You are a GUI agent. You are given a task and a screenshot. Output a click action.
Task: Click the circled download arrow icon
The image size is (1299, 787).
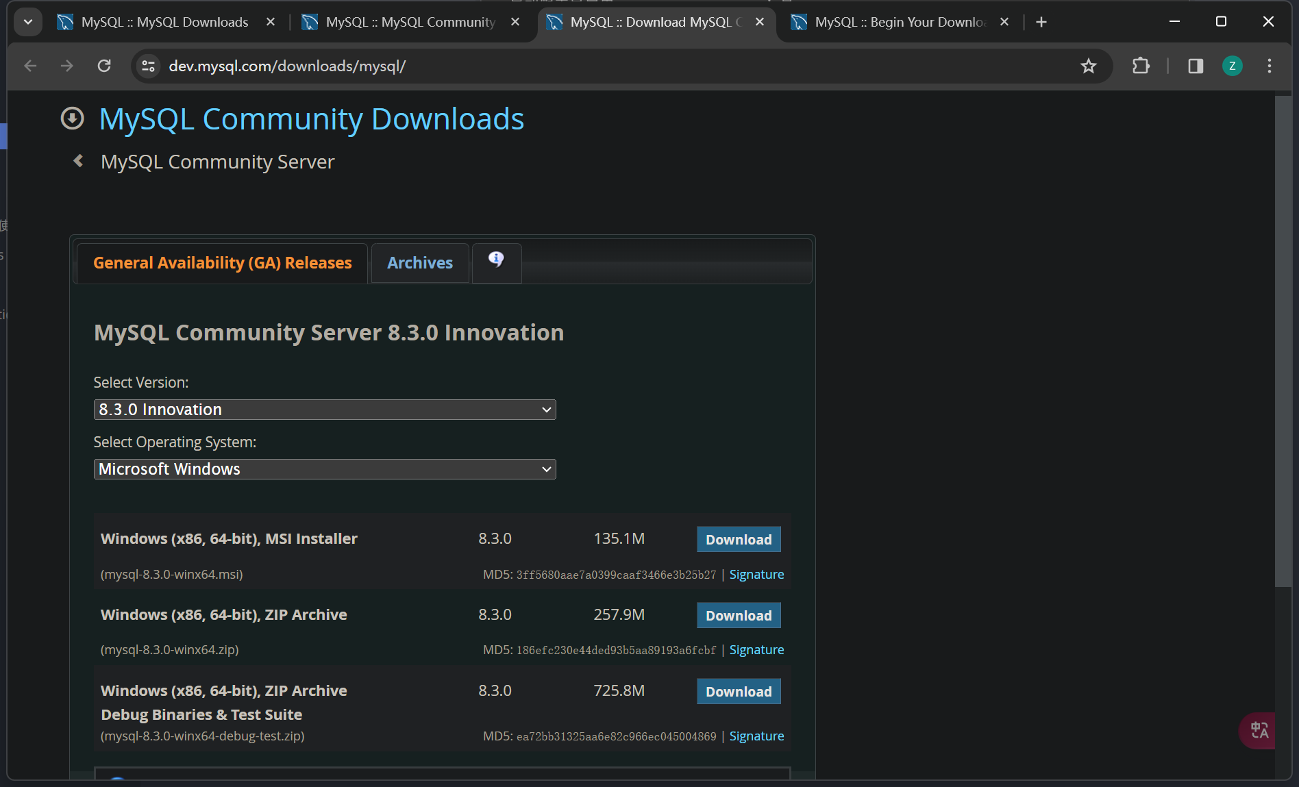[x=72, y=118]
